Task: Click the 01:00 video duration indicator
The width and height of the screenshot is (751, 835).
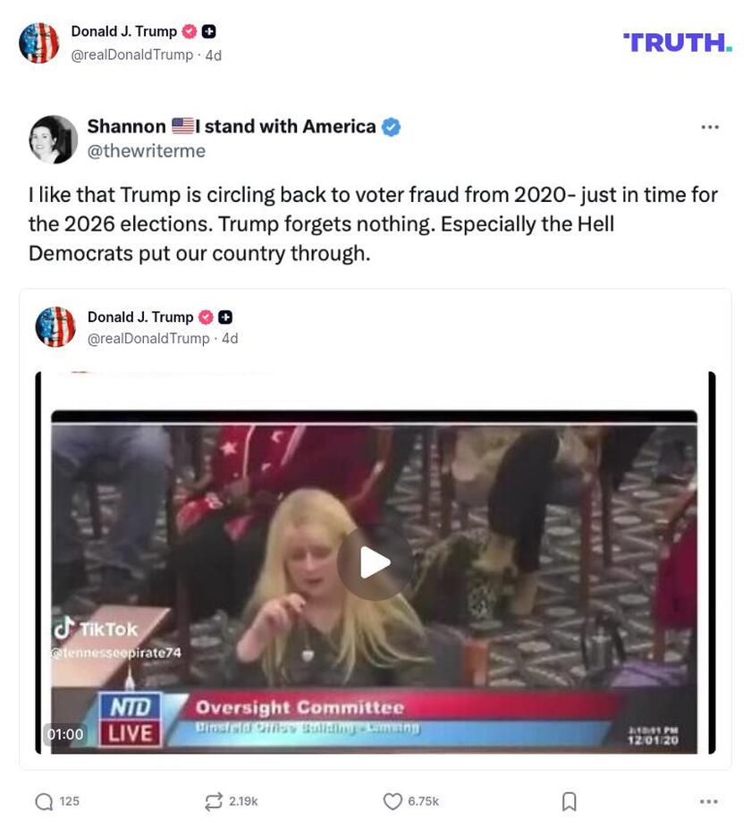Action: [x=64, y=734]
